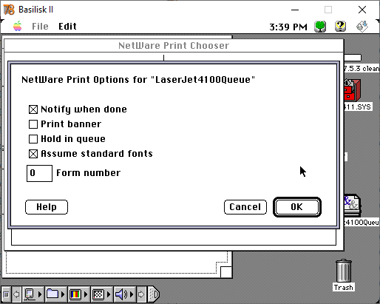Viewport: 380px width, 304px height.
Task: Click the Trash icon on desktop
Action: (x=344, y=274)
